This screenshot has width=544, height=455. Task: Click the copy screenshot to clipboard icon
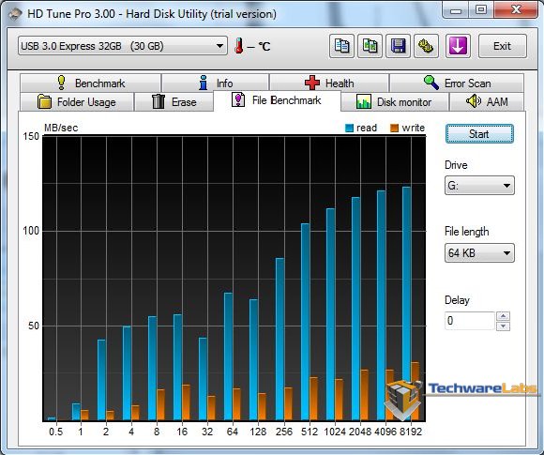(x=370, y=46)
